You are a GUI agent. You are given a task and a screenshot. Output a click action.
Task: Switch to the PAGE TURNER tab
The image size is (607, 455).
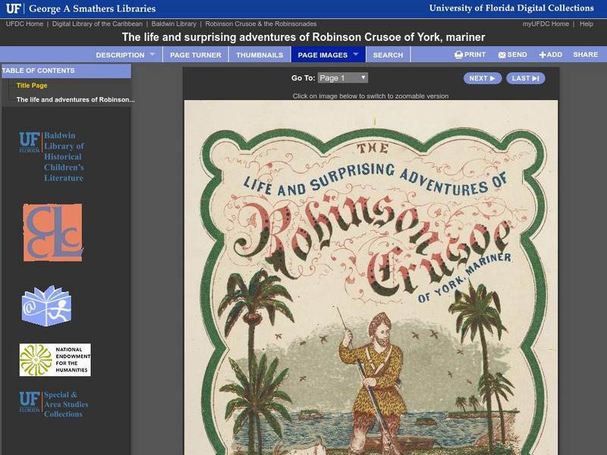196,55
